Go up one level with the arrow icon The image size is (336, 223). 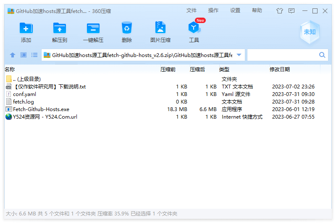pos(13,55)
